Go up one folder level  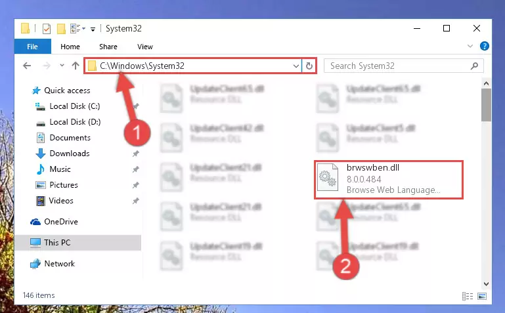(76, 66)
